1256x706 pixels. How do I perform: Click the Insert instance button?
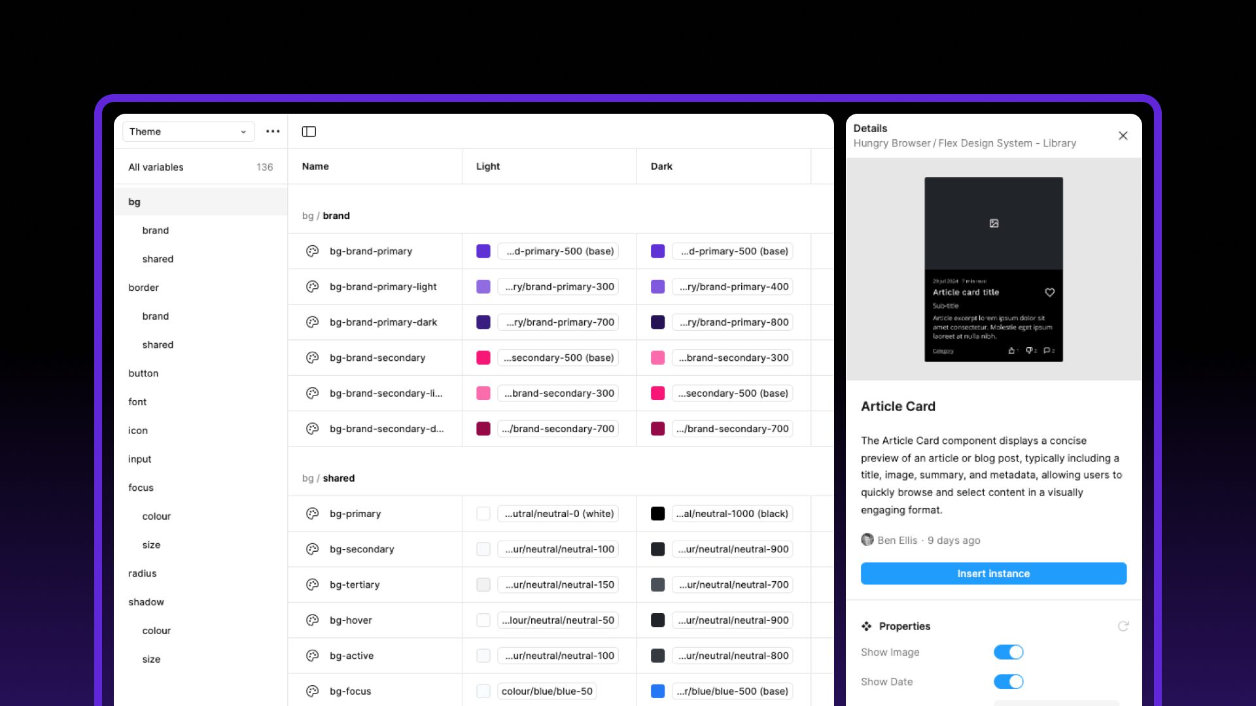pyautogui.click(x=993, y=573)
